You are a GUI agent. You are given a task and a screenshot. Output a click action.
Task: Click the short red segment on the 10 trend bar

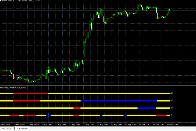[77, 108]
